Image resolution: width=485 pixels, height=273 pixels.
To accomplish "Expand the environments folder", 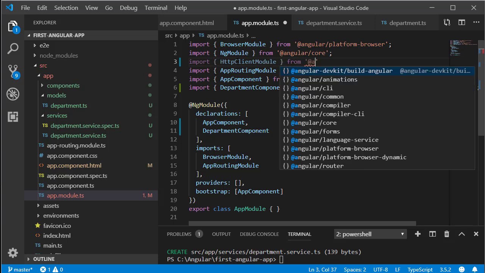I will coord(61,216).
